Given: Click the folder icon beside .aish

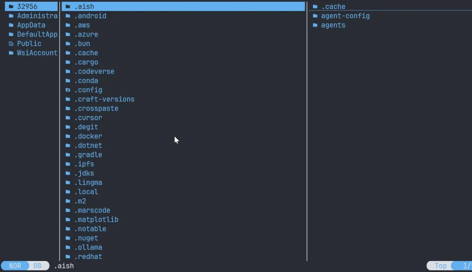Looking at the screenshot, I should 68,6.
